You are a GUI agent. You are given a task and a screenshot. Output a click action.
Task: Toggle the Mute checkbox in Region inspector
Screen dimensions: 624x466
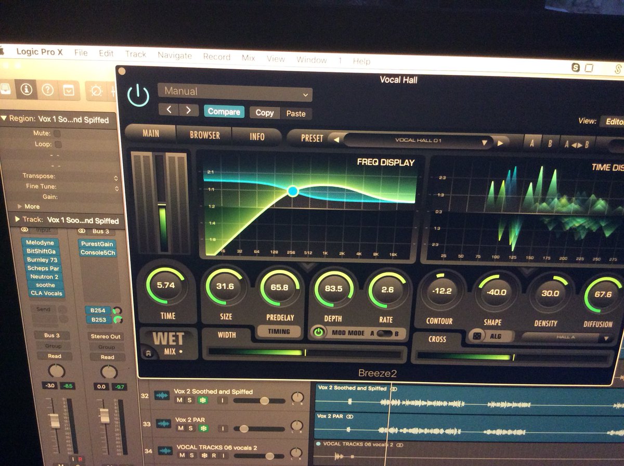57,134
